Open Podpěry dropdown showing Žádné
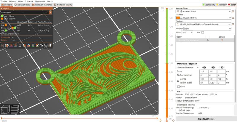The height and width of the screenshot is (122, 237). tap(207, 28)
